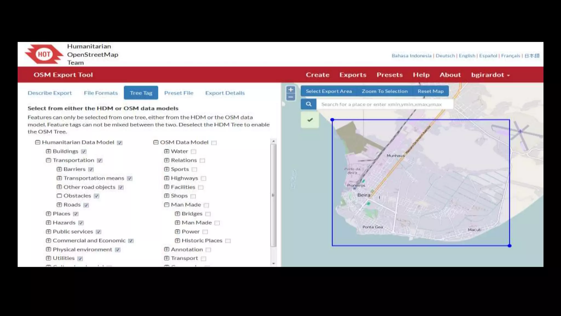Switch language to Deutsch
Image resolution: width=561 pixels, height=316 pixels.
coord(445,56)
